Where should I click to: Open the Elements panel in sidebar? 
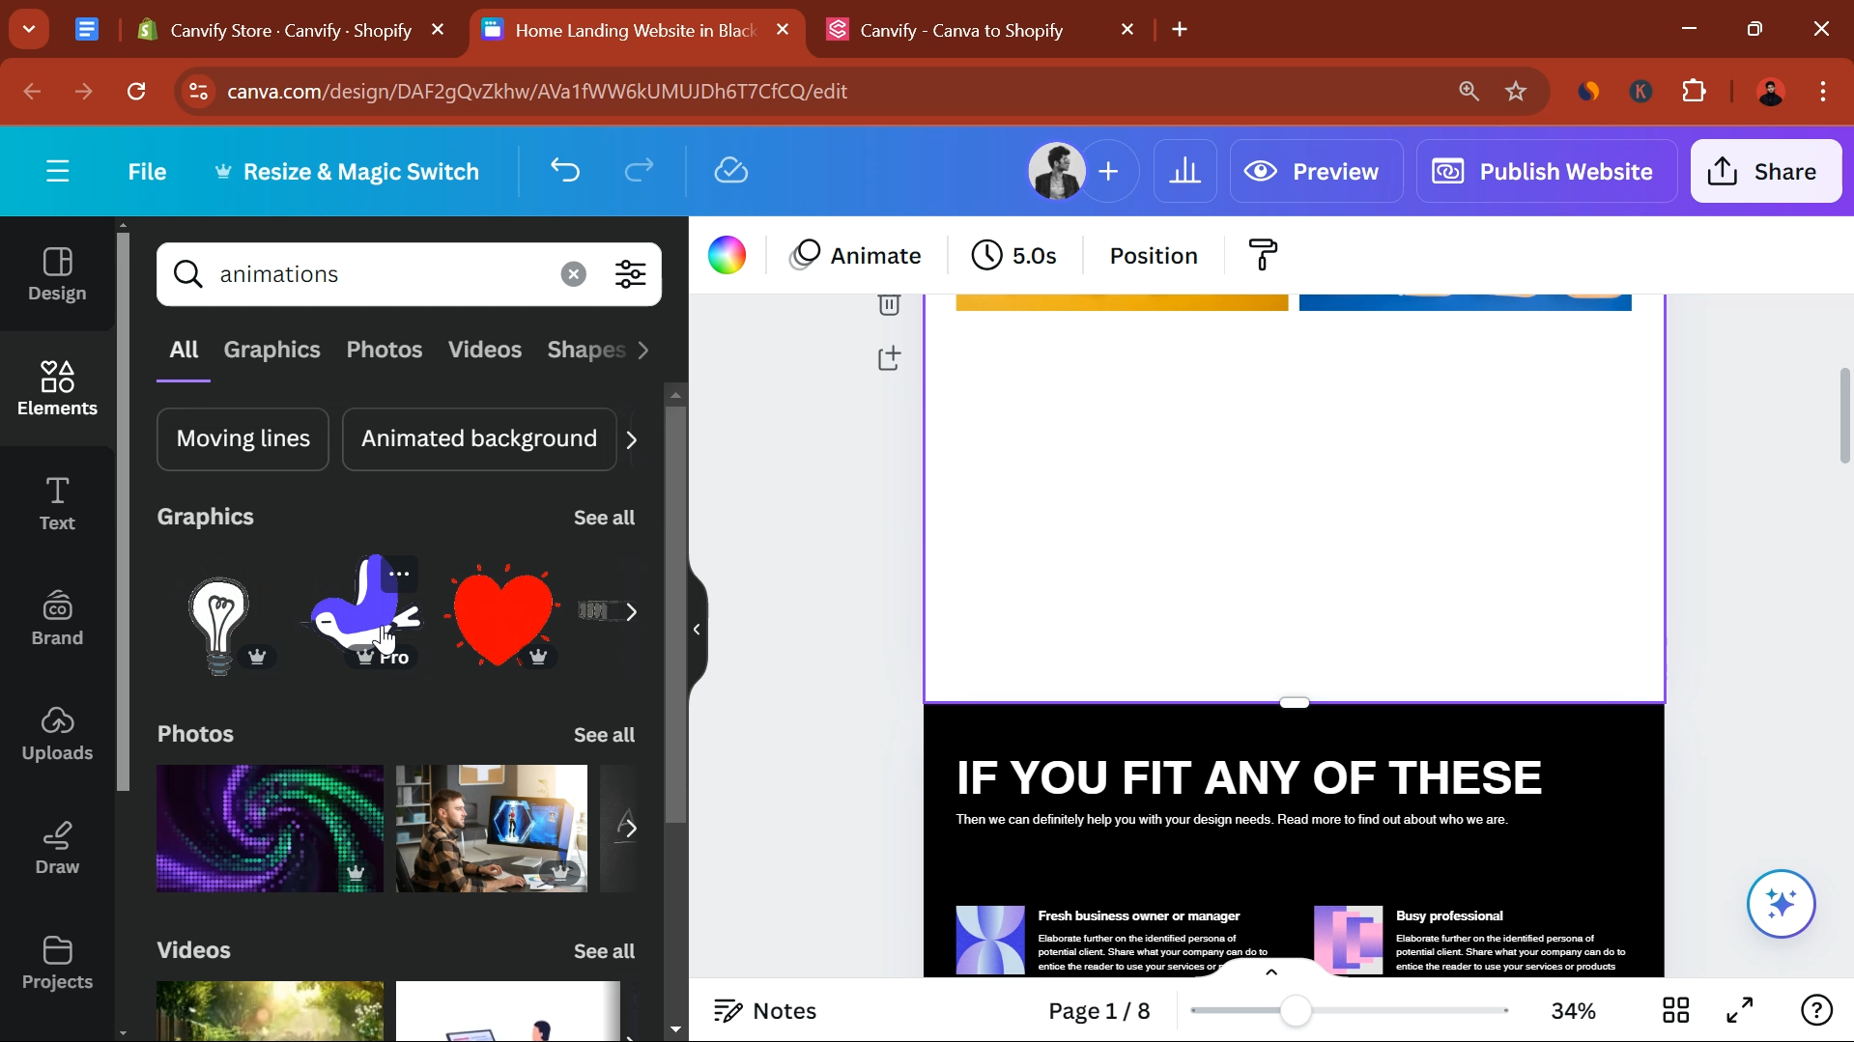(57, 388)
